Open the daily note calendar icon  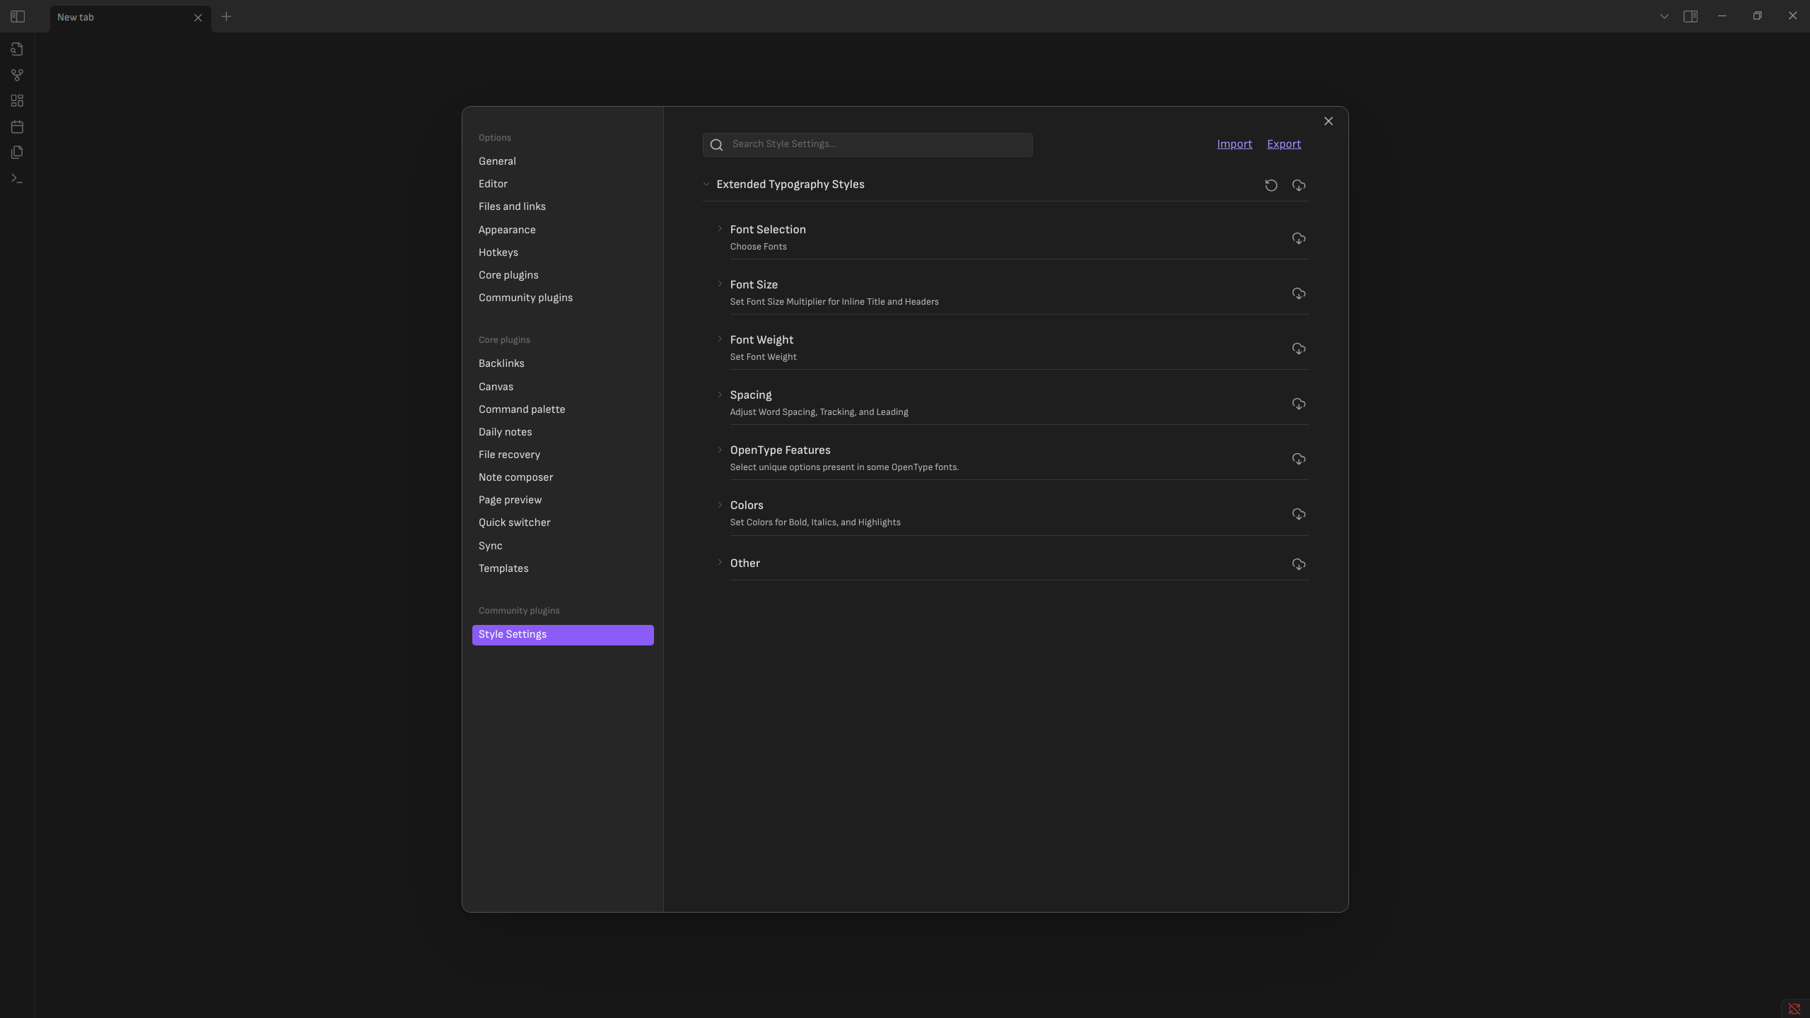coord(17,127)
